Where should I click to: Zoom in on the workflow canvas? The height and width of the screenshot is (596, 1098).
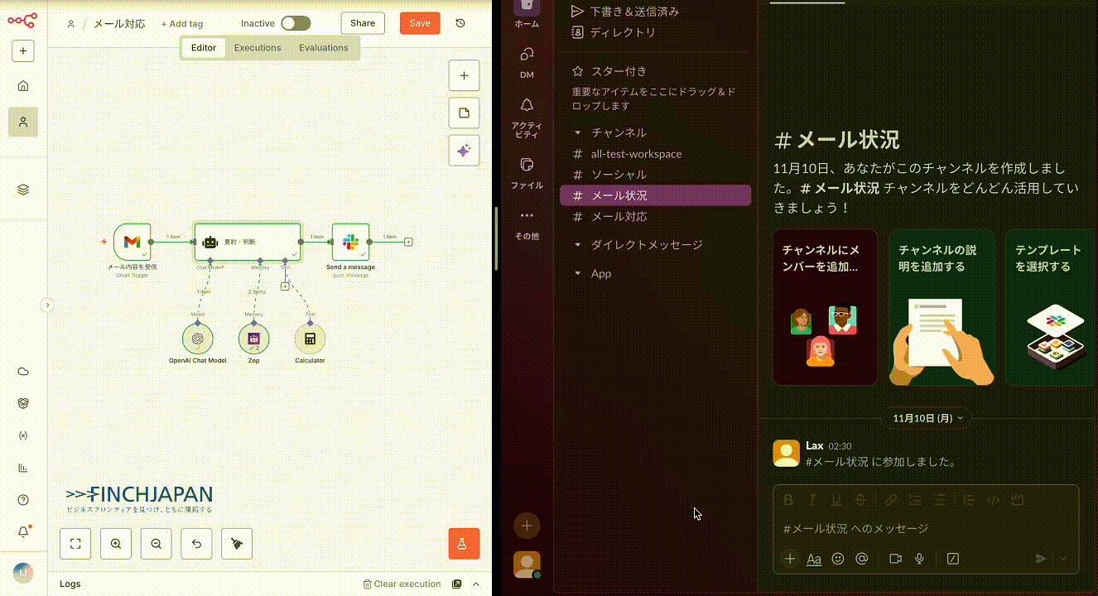116,544
